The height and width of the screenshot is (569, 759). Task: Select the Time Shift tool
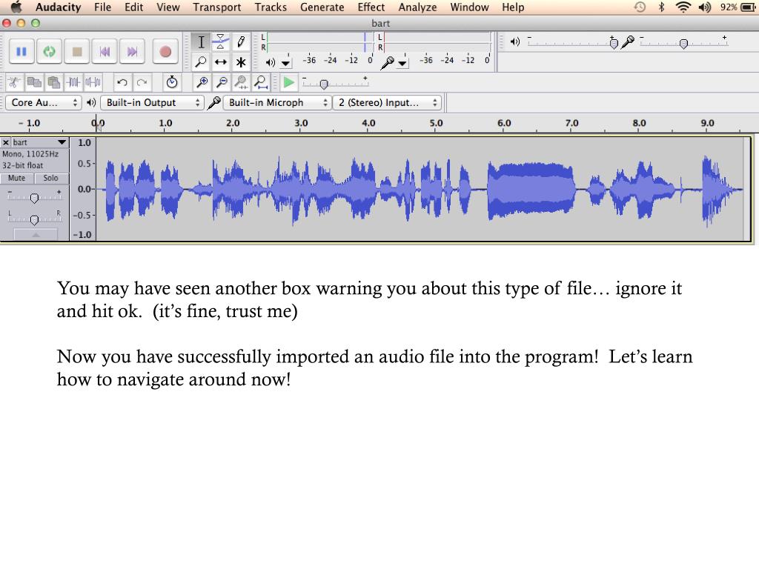click(221, 62)
